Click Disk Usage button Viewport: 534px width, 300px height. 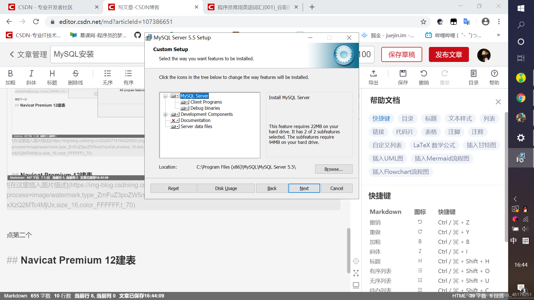pos(226,188)
